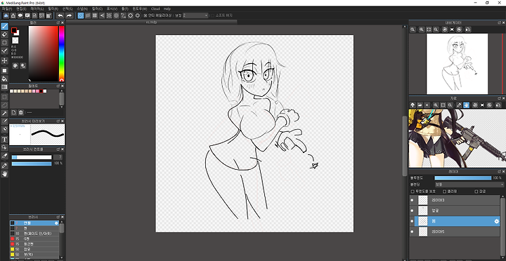The image size is (506, 261).
Task: Open snap settings gear in top toolbar
Action: 138,15
